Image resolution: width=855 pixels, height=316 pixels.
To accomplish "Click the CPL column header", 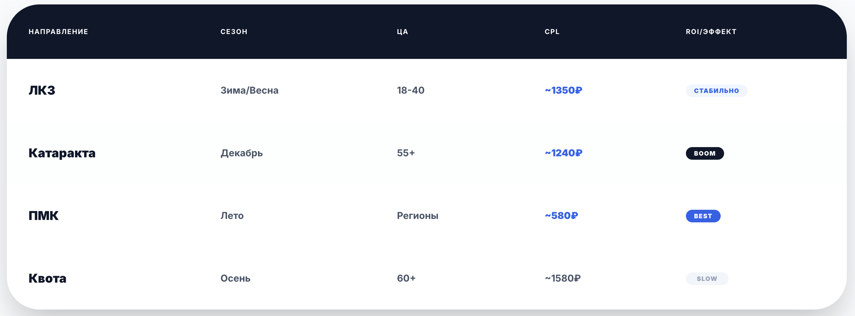I will coord(552,32).
